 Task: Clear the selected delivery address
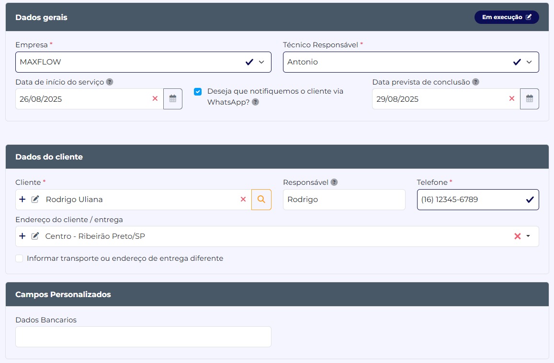517,236
